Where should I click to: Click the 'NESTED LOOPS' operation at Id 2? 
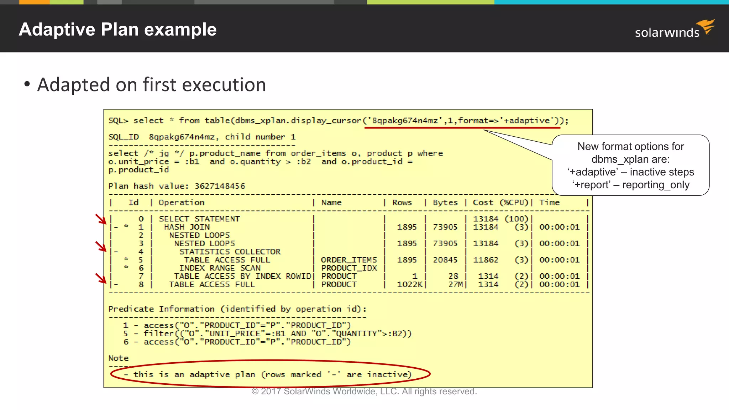[199, 235]
